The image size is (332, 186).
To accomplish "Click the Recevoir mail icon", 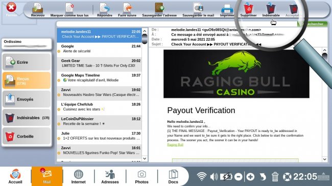I will point(38,10).
